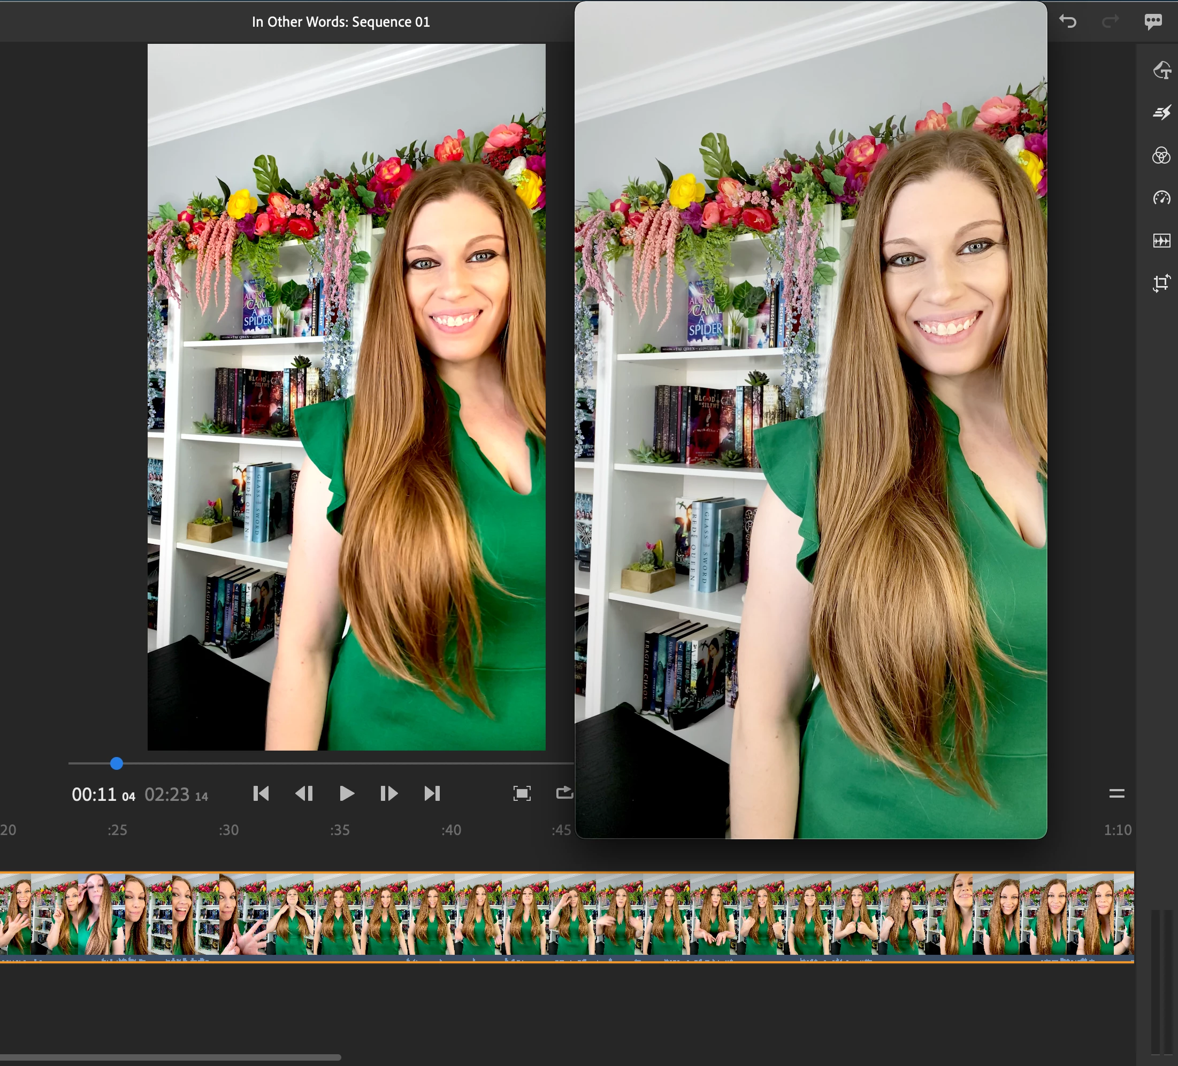Jump to next edit point
The width and height of the screenshot is (1178, 1066).
pyautogui.click(x=432, y=793)
